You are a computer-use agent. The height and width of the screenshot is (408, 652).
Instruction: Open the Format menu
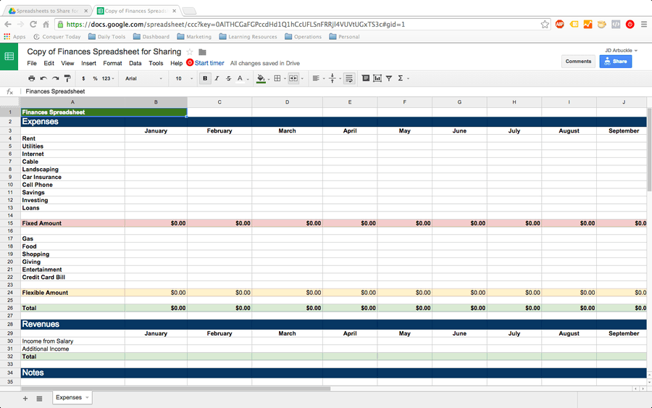click(x=112, y=63)
